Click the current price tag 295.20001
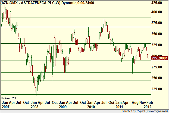Screen dimensions: 169x113 tap(159, 58)
